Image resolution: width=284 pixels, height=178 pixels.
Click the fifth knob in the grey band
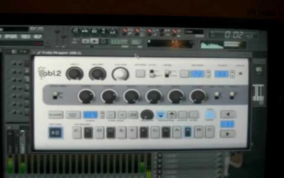176,96
